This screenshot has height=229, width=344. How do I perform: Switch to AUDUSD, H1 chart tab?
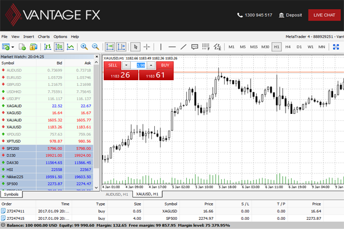click(x=117, y=194)
